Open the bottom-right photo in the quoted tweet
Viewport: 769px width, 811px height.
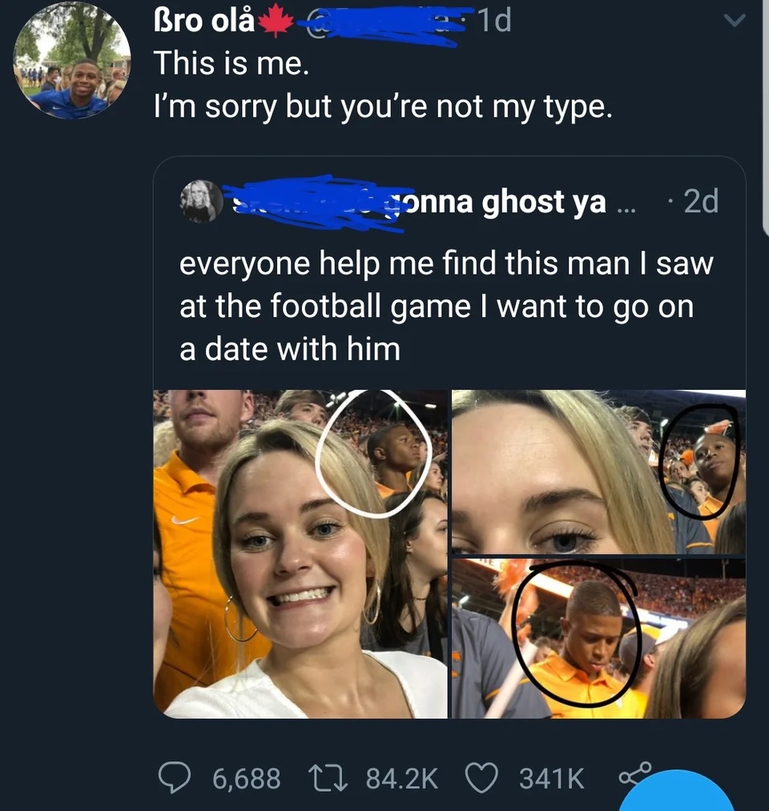(x=598, y=639)
